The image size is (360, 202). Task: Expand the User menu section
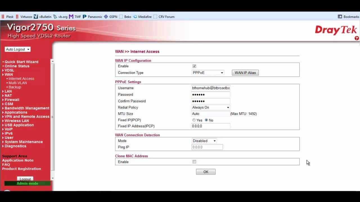click(x=9, y=138)
